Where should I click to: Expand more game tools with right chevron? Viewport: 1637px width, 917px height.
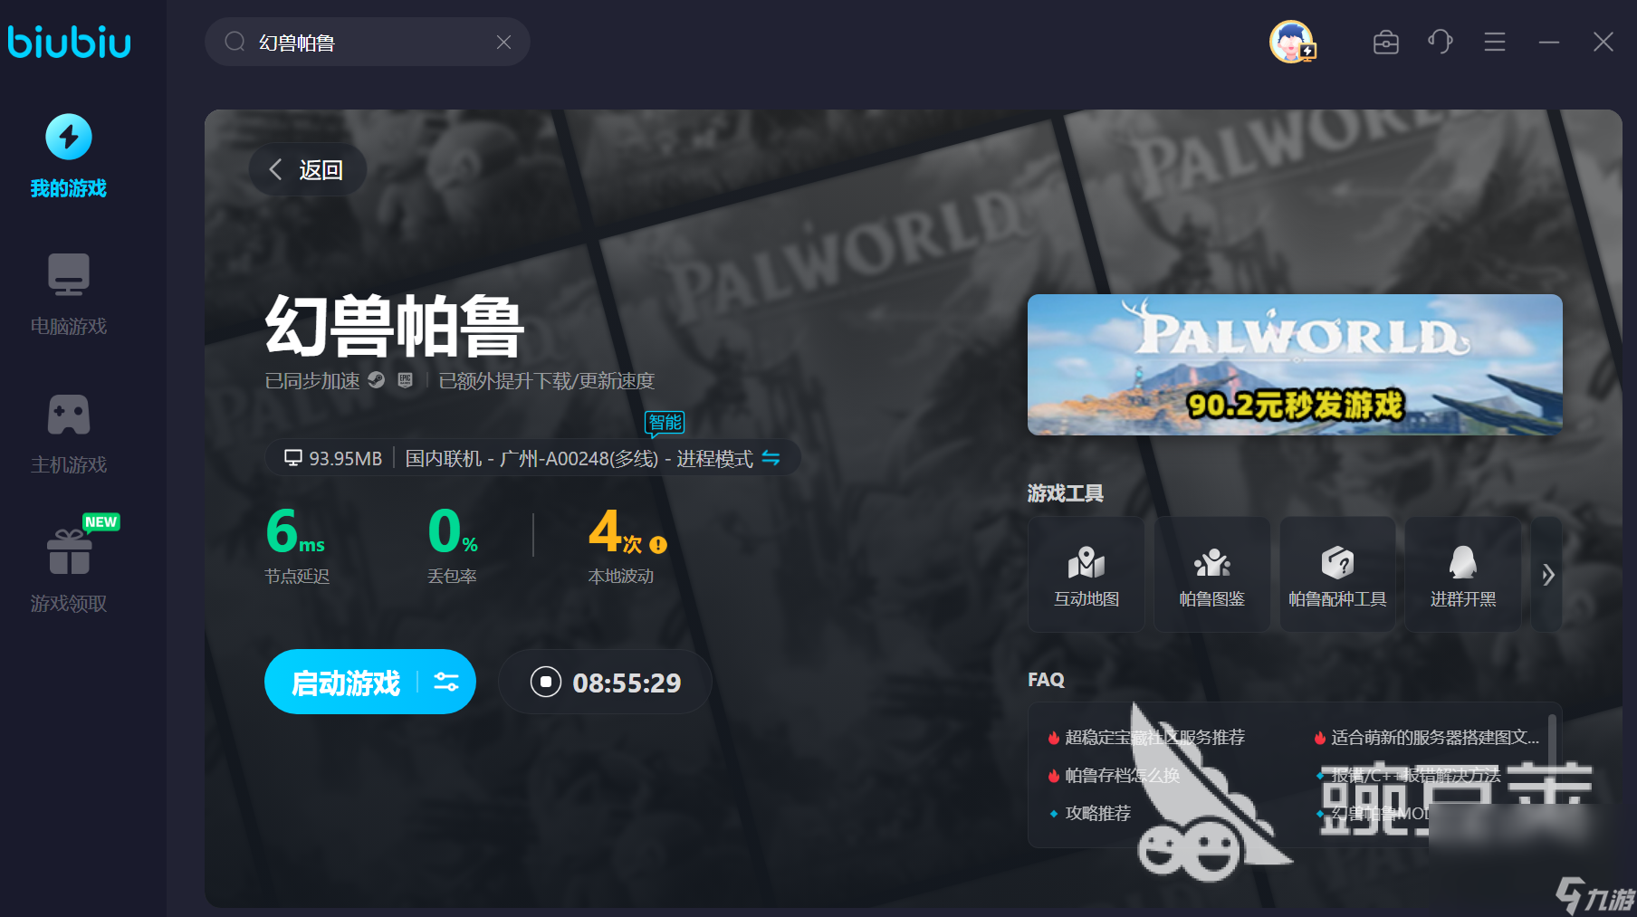click(x=1548, y=573)
